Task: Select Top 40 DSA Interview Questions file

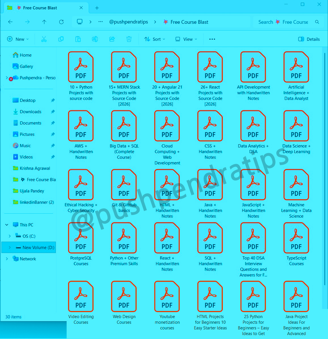Action: (x=253, y=250)
